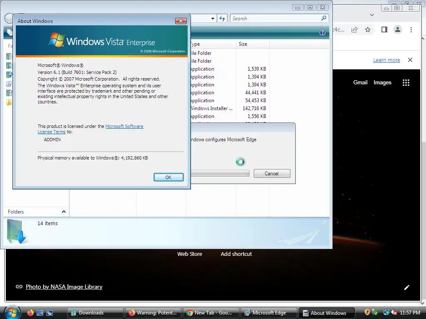This screenshot has width=426, height=319.
Task: Click the Safely Remove Hardware tray icon
Action: coord(375,312)
